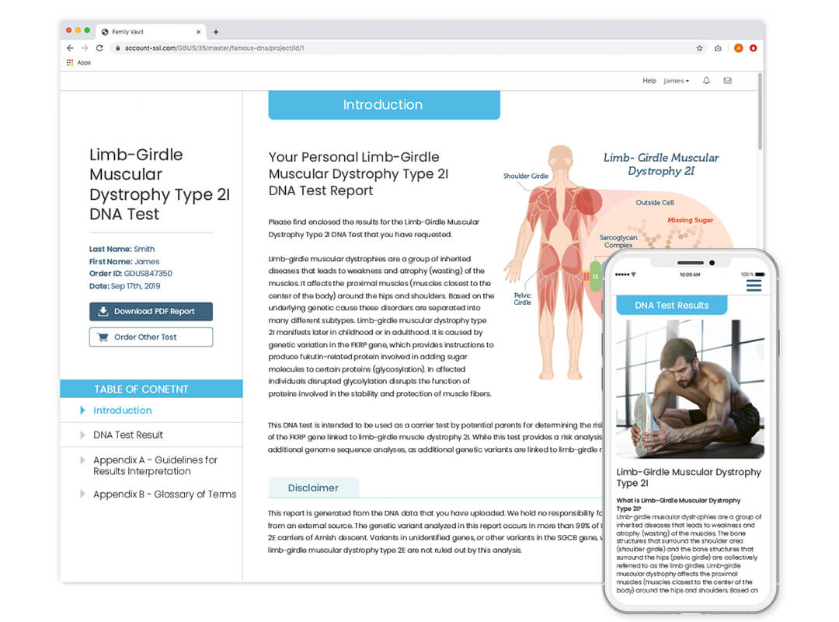
Task: Click the TABLE OF CONETNT header
Action: pyautogui.click(x=151, y=389)
